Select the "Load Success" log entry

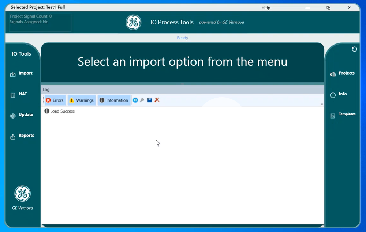[x=60, y=111]
